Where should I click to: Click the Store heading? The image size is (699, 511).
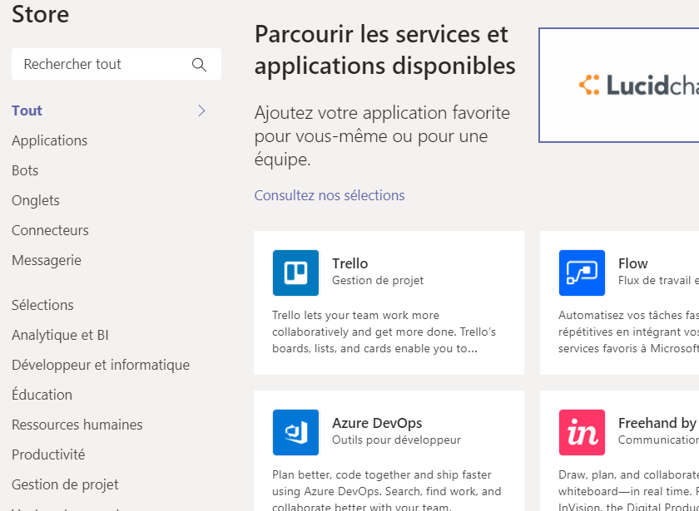pos(40,14)
